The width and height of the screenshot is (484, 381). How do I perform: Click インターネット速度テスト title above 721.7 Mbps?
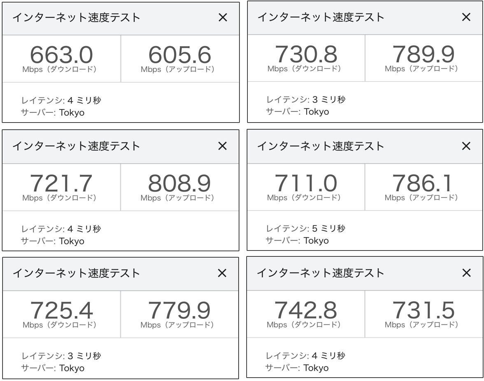pos(76,146)
